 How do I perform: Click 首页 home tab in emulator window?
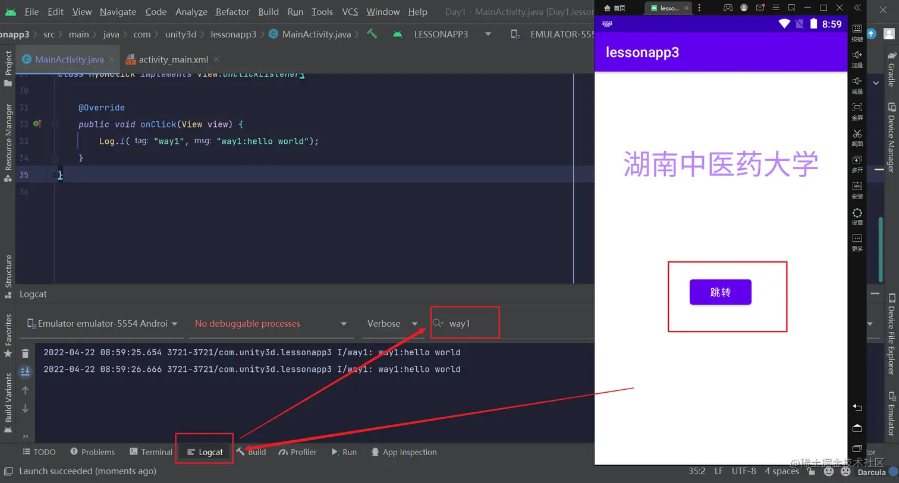click(x=615, y=8)
